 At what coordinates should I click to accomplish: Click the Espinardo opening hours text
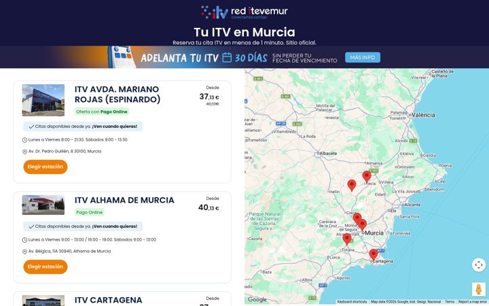pyautogui.click(x=77, y=139)
